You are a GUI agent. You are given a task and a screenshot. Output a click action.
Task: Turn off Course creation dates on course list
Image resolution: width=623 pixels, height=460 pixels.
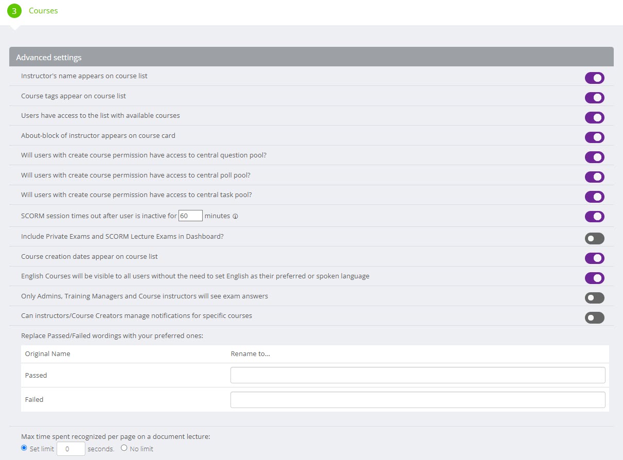[594, 258]
